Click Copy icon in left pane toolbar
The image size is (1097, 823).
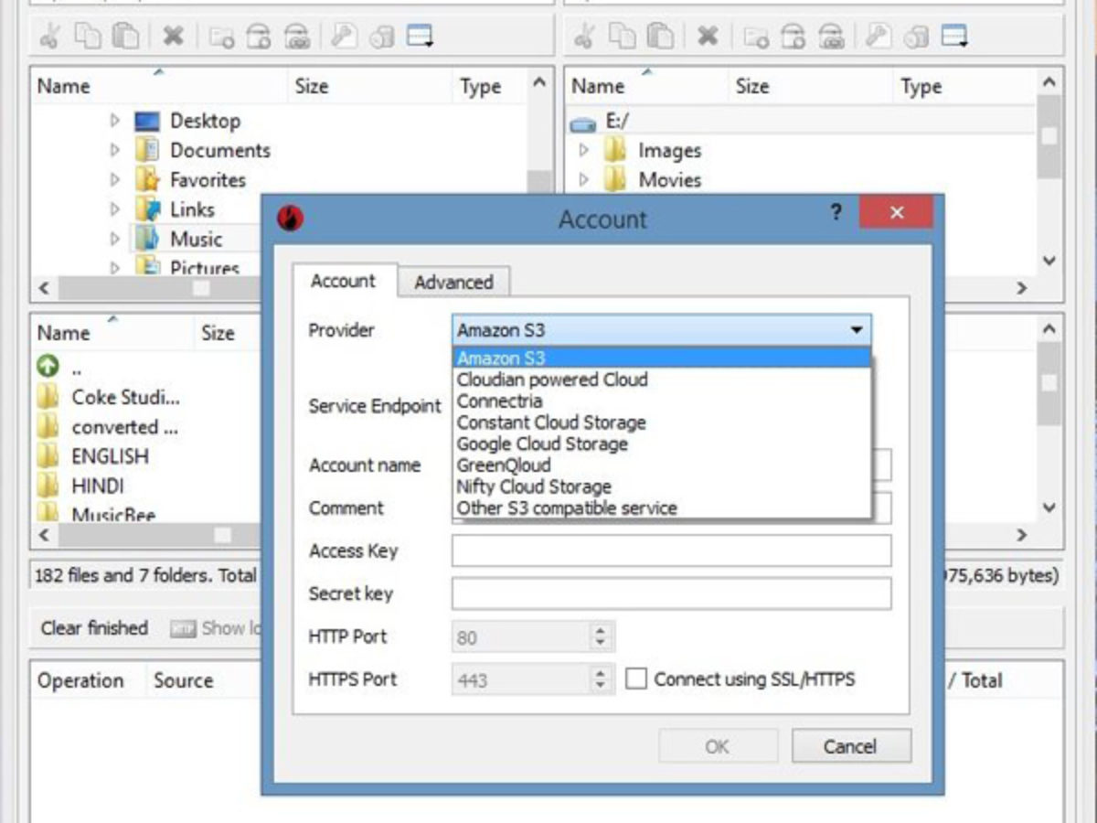click(88, 36)
